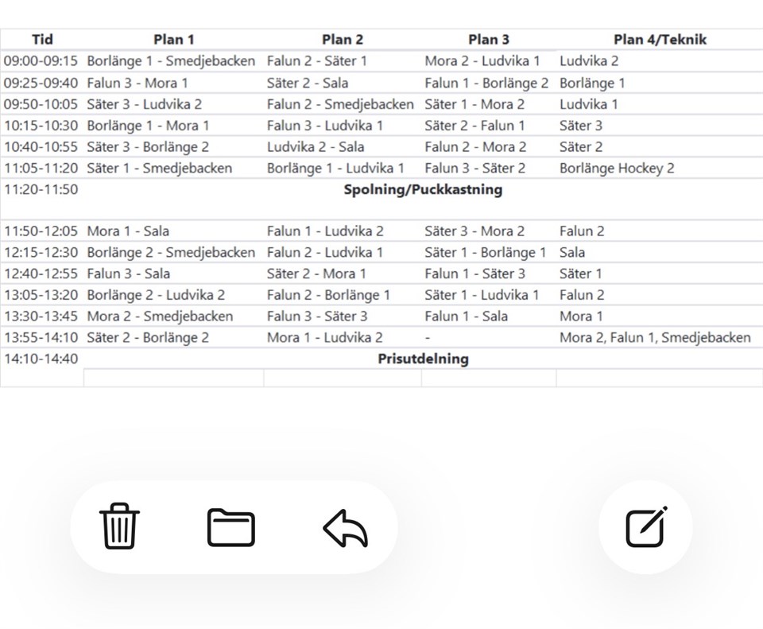Image resolution: width=763 pixels, height=629 pixels.
Task: Click the "Mora 2, Falun 1, Smedjebacken" cell
Action: (655, 337)
